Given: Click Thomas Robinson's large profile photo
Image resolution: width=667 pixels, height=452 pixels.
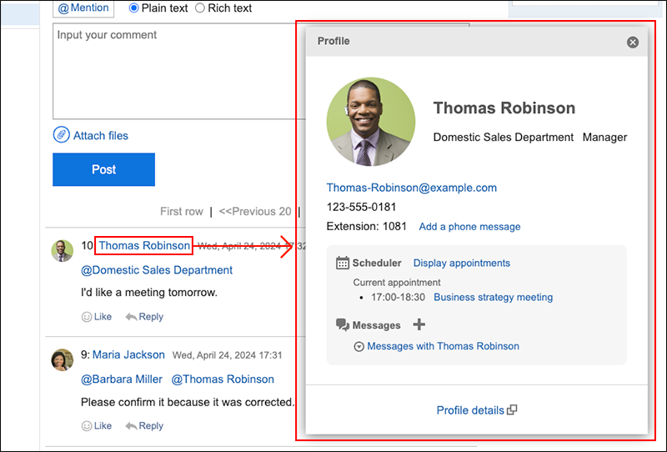Looking at the screenshot, I should pyautogui.click(x=371, y=122).
